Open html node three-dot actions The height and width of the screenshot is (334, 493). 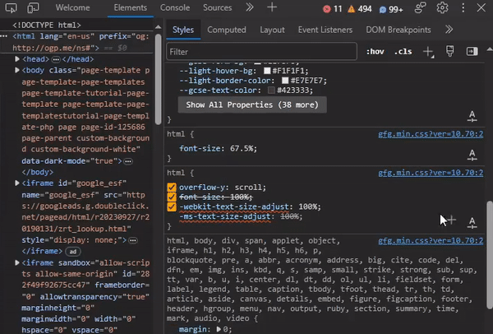(4, 36)
